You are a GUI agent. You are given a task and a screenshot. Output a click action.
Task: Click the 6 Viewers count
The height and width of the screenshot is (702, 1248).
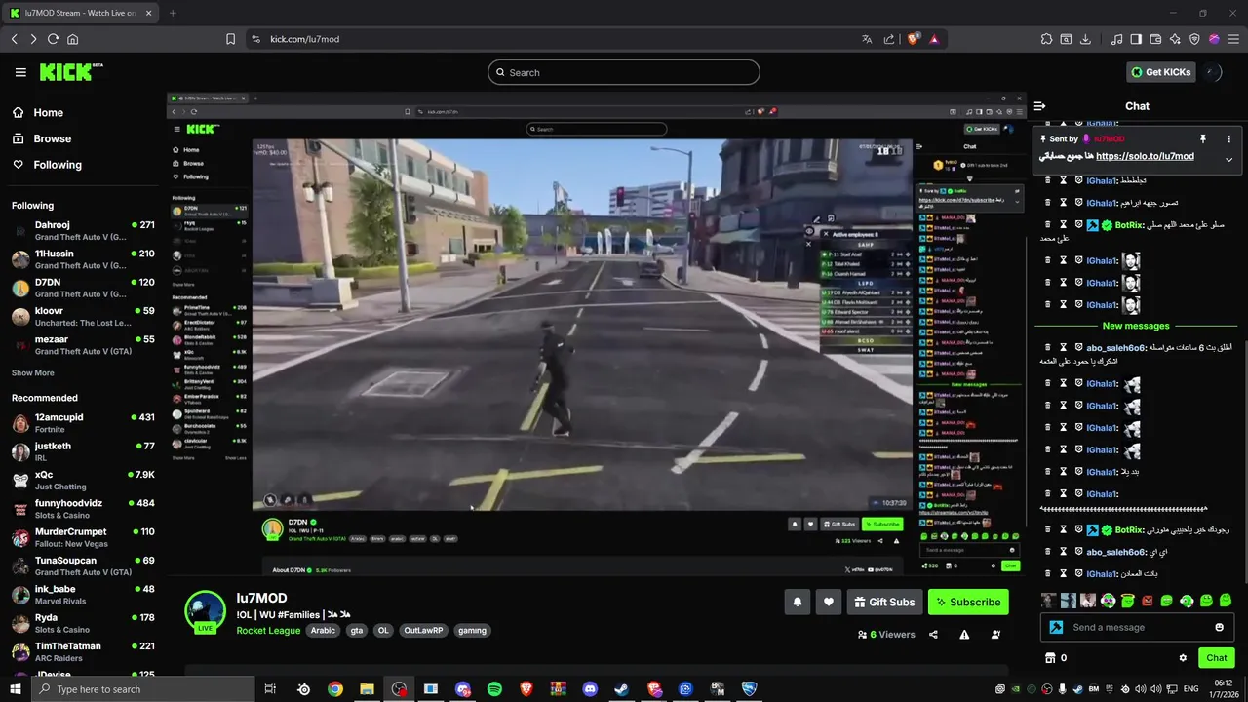(x=886, y=635)
